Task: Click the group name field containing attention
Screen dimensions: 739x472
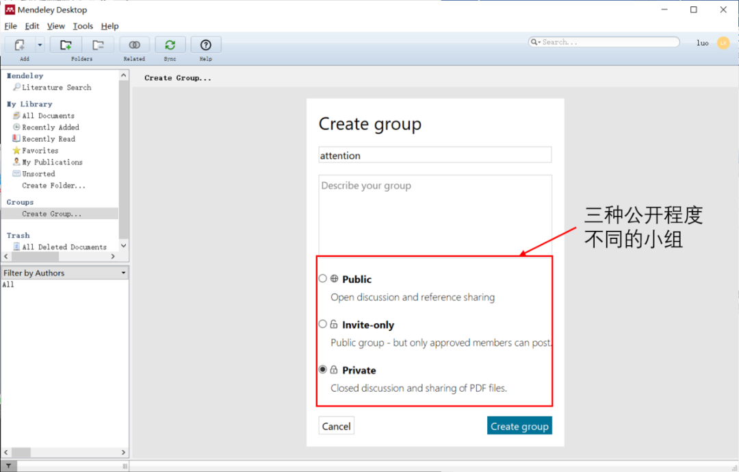Action: (435, 156)
